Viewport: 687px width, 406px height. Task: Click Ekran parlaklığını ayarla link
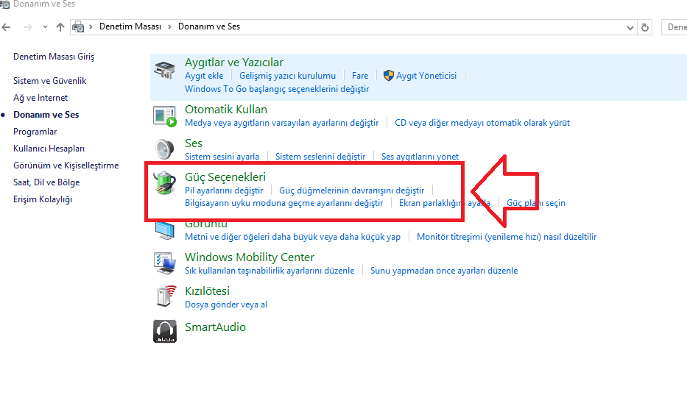click(444, 203)
